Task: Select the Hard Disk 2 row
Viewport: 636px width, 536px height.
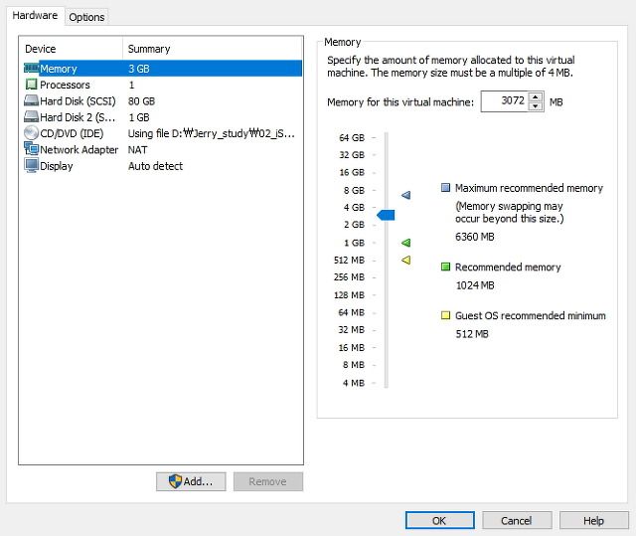Action: pos(163,117)
